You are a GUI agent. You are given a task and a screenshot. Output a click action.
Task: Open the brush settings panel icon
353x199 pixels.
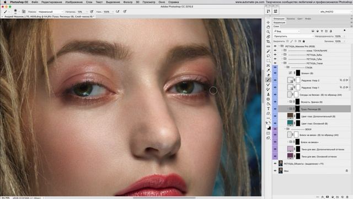tap(24, 12)
